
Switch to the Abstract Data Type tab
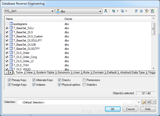132,73
